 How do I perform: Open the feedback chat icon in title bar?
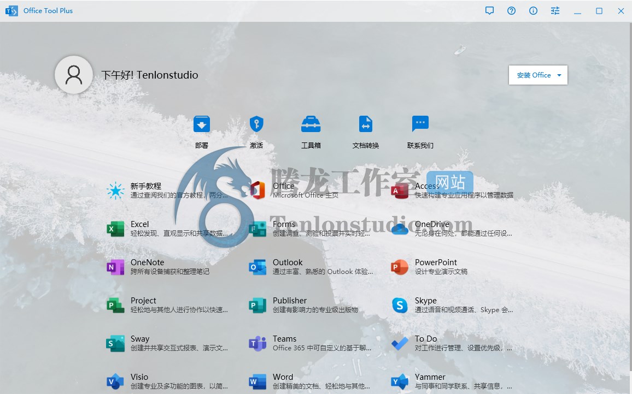coord(489,11)
